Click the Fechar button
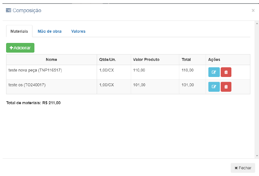Screen dimensions: 259x176 [x=243, y=168]
